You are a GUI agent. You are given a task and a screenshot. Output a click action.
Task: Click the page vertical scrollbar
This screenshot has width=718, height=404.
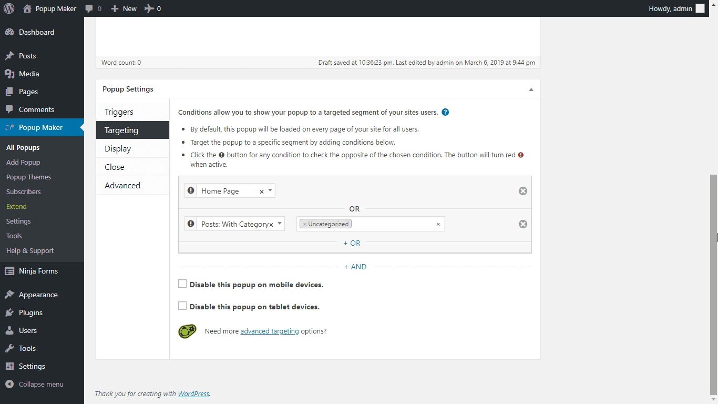[713, 284]
